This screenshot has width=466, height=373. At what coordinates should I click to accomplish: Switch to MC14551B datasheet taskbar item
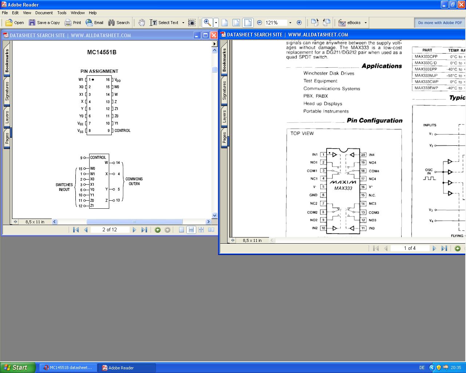(68, 368)
